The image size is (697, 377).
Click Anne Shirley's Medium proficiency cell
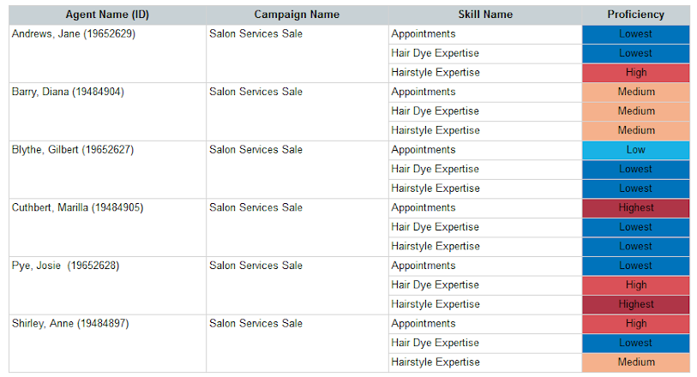click(x=636, y=362)
